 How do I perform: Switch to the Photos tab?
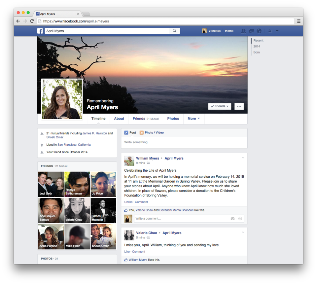pyautogui.click(x=173, y=119)
